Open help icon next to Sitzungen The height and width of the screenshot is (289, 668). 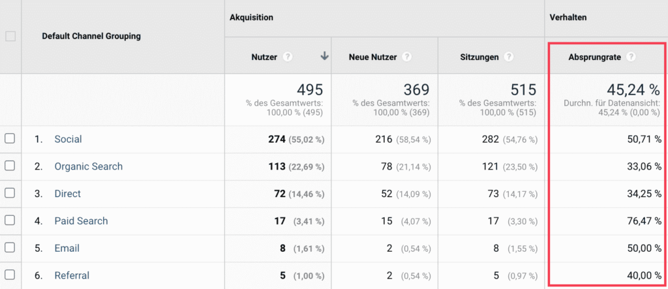pos(509,57)
